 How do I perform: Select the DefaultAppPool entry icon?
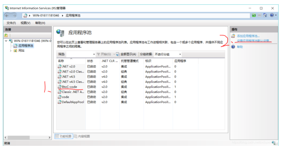point(59,102)
